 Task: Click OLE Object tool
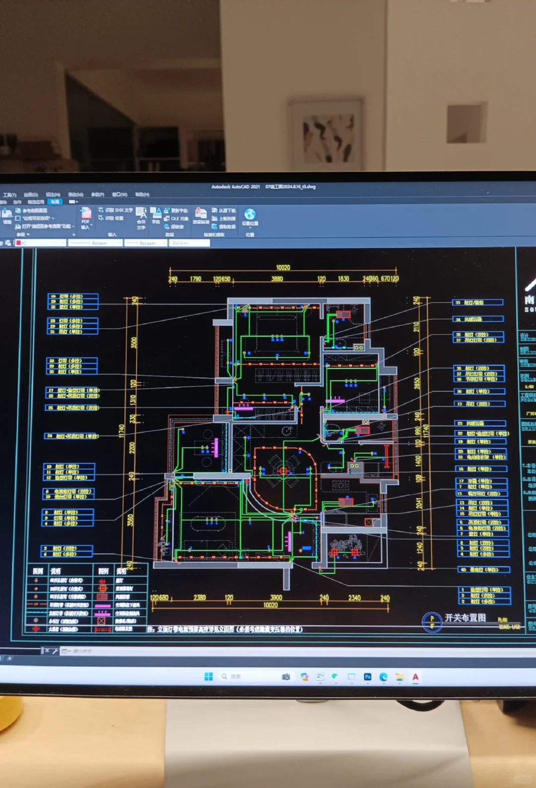[176, 218]
